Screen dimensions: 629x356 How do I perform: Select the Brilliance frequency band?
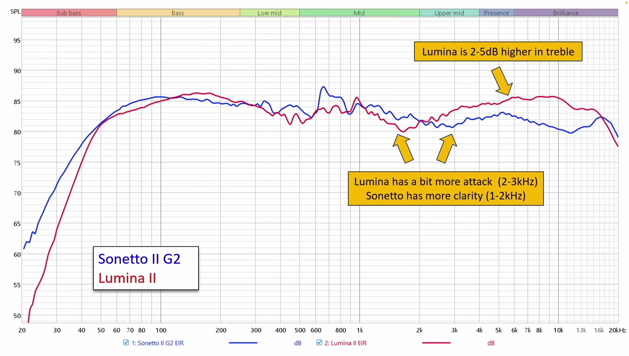[x=566, y=13]
